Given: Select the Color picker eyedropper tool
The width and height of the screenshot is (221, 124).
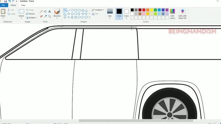Looking at the screenshot, I should coord(45,16).
